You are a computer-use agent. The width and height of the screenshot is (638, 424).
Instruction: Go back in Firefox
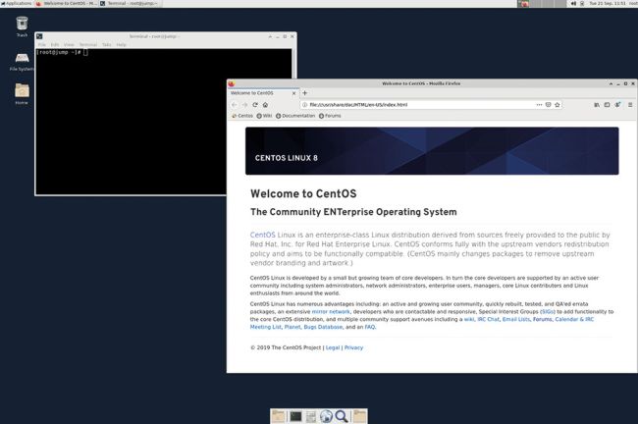point(234,105)
